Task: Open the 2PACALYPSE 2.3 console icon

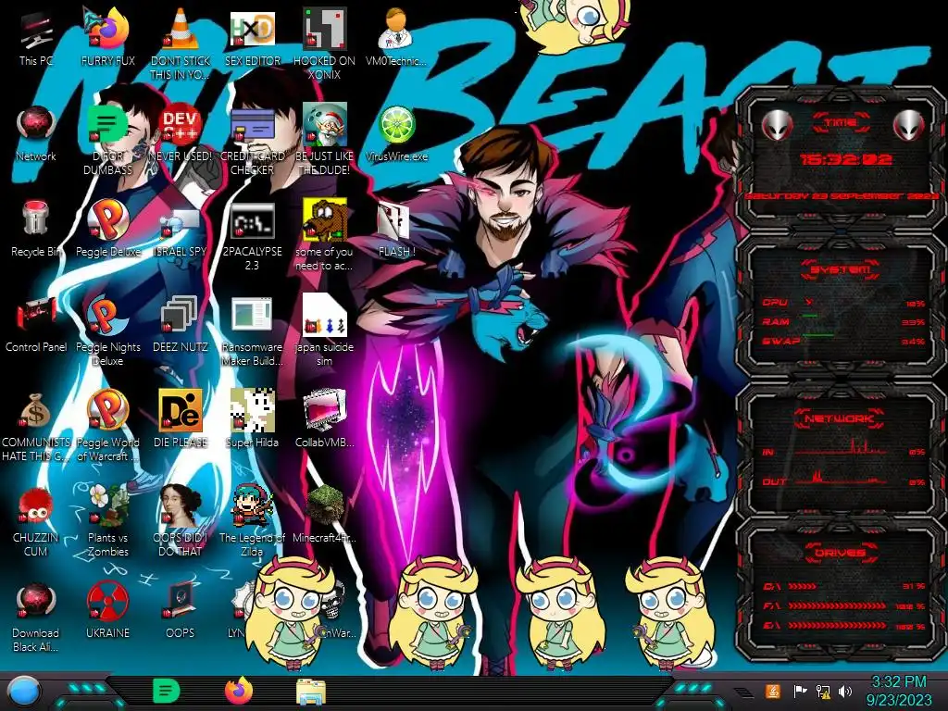Action: (252, 236)
